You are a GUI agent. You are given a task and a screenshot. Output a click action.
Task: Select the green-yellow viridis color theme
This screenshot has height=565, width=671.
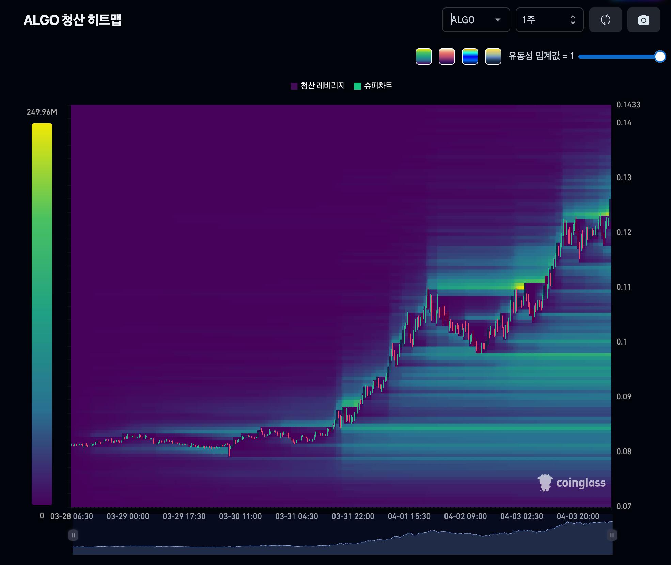[x=423, y=57]
